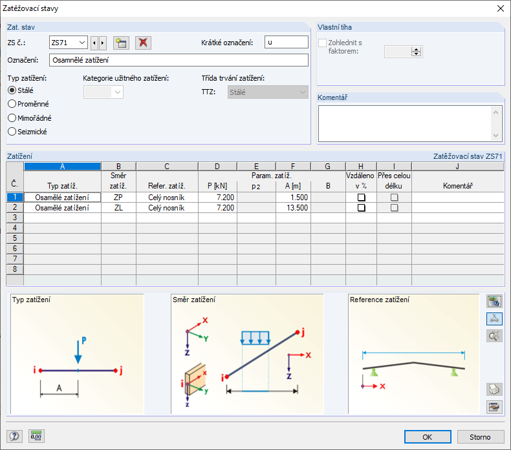Click the printer icon on the right

tap(494, 389)
